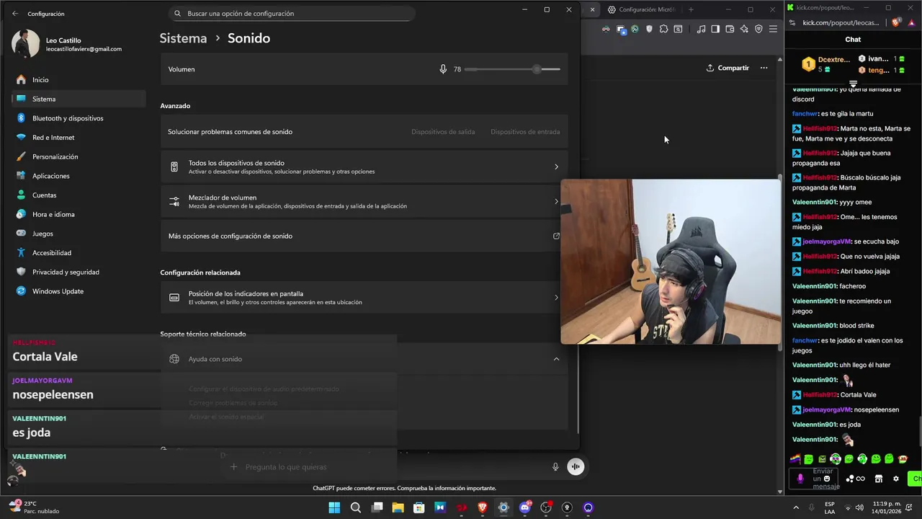Viewport: 922px width, 519px height.
Task: Open Accesibilidad settings page
Action: click(79, 253)
